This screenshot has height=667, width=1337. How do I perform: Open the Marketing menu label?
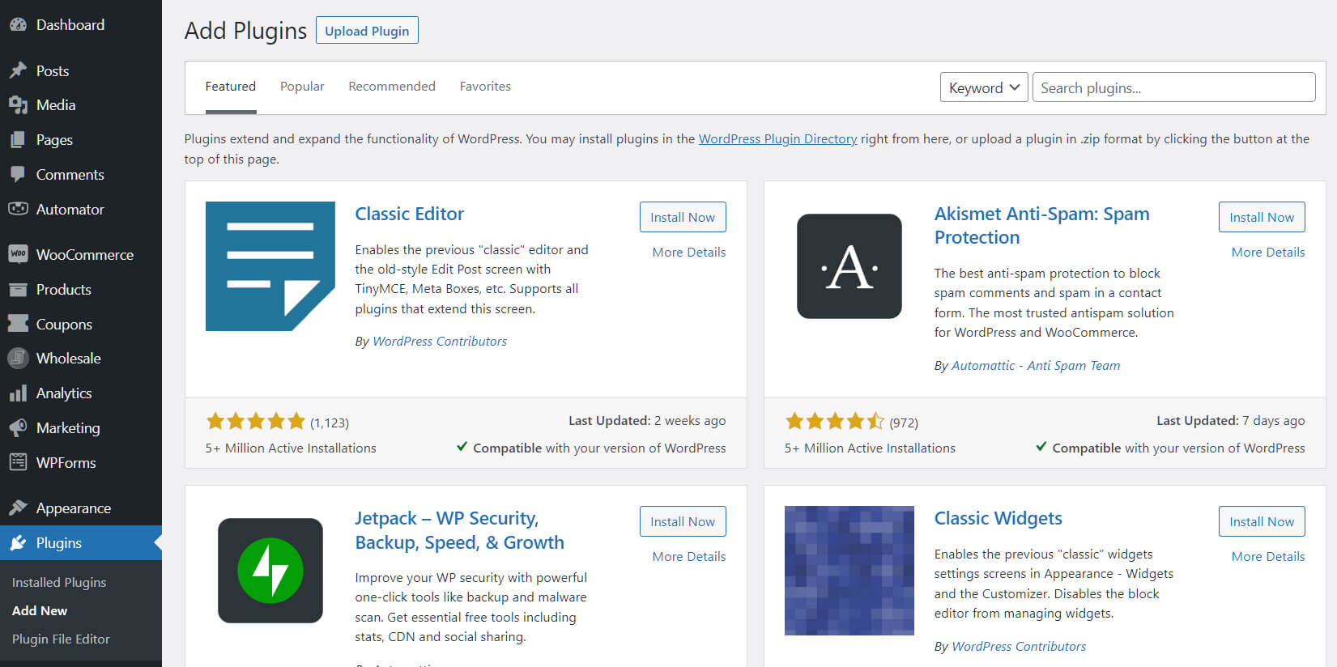(68, 428)
